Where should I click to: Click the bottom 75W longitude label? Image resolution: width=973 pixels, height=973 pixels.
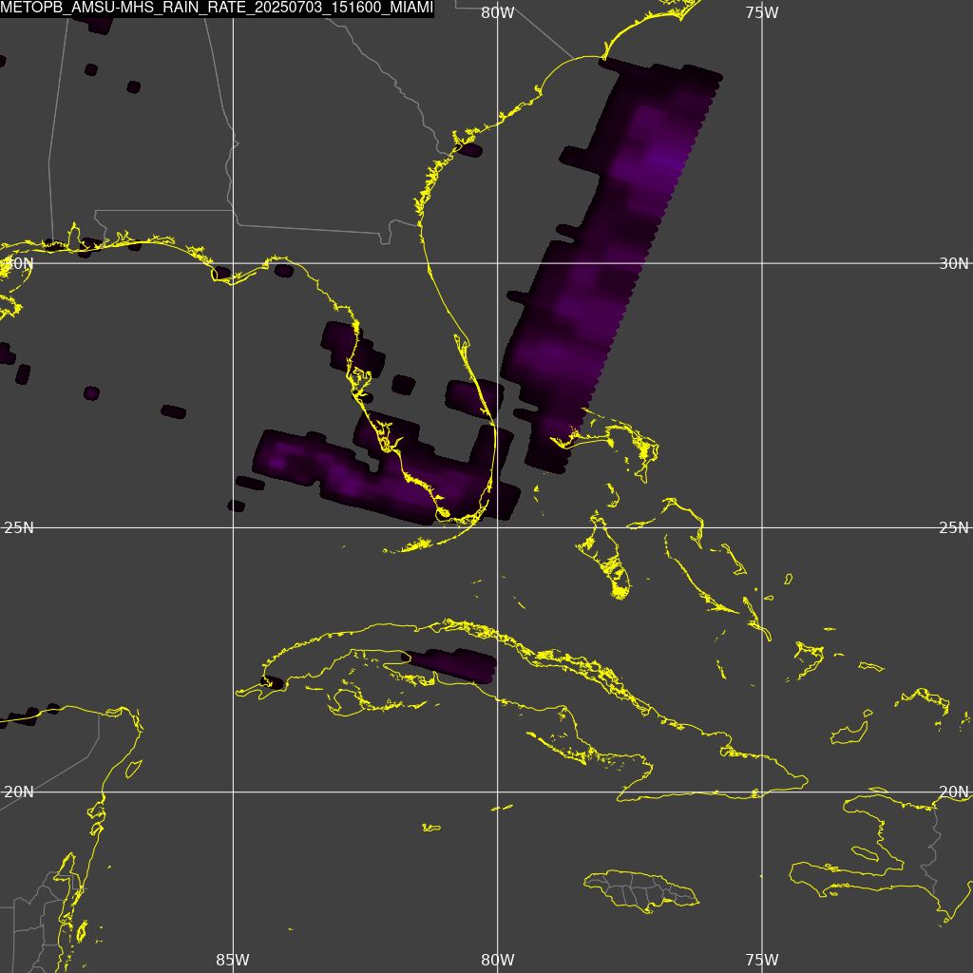tap(762, 960)
